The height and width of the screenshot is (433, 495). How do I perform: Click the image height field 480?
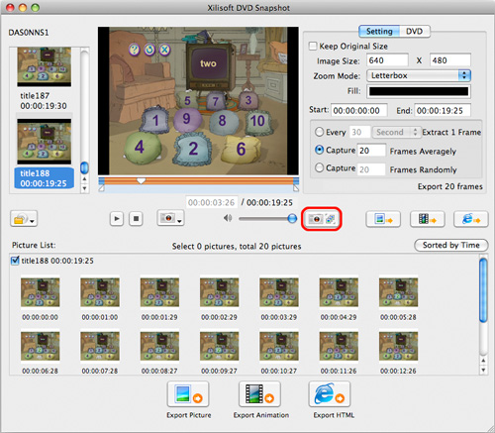(450, 60)
